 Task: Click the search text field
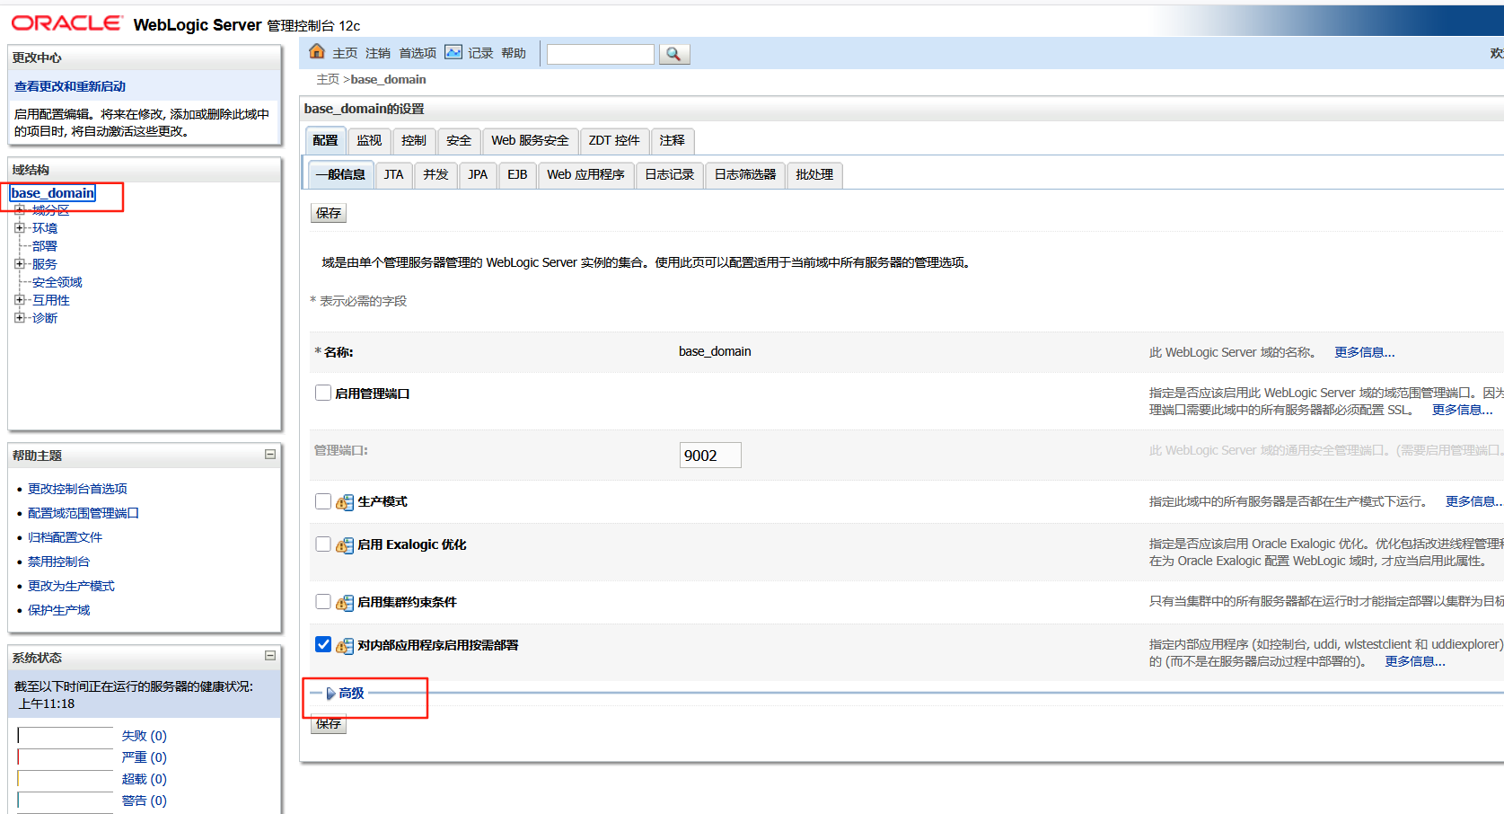pyautogui.click(x=601, y=54)
